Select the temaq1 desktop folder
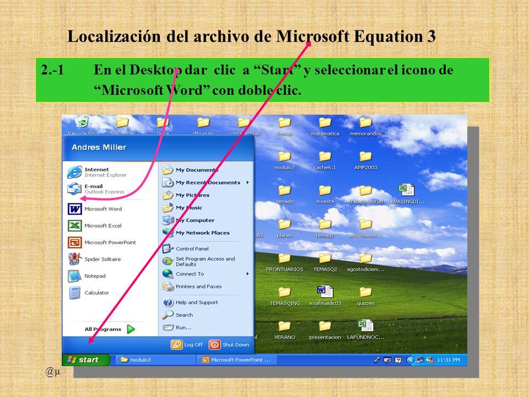 point(325,228)
